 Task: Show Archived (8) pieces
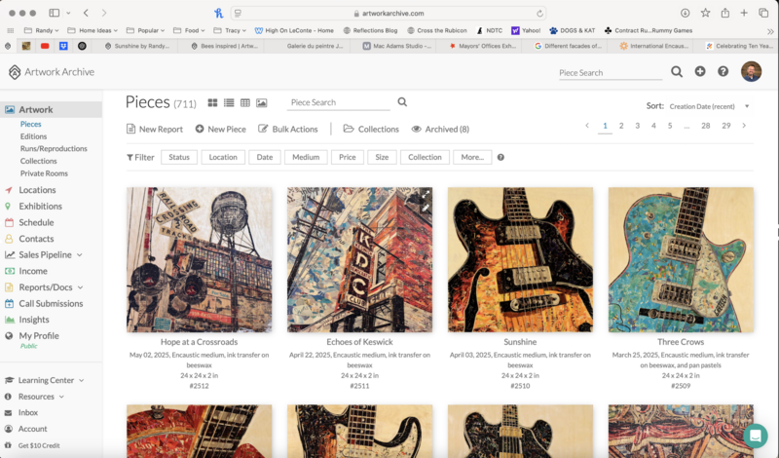coord(440,129)
